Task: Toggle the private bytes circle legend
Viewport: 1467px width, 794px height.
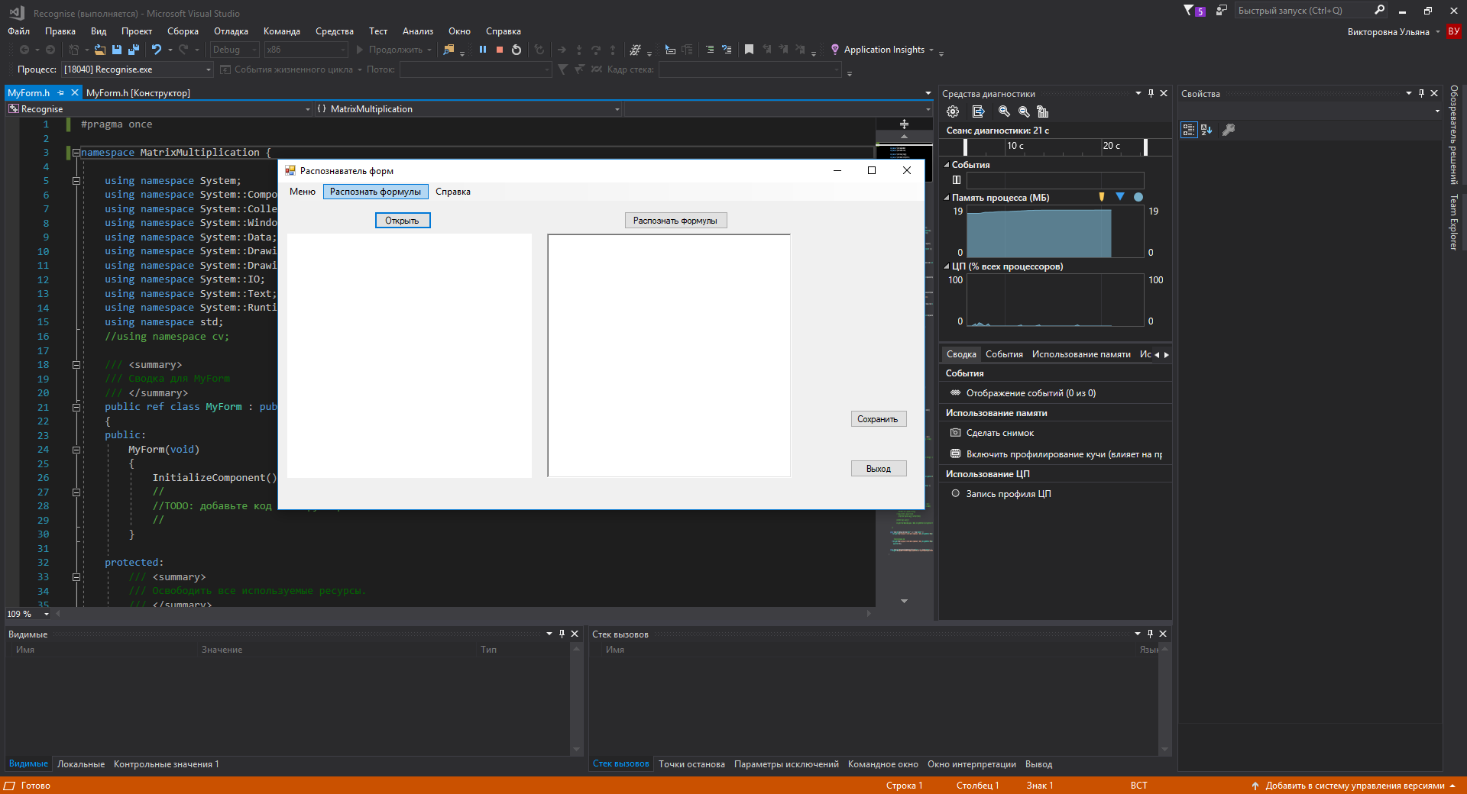Action: click(1138, 197)
